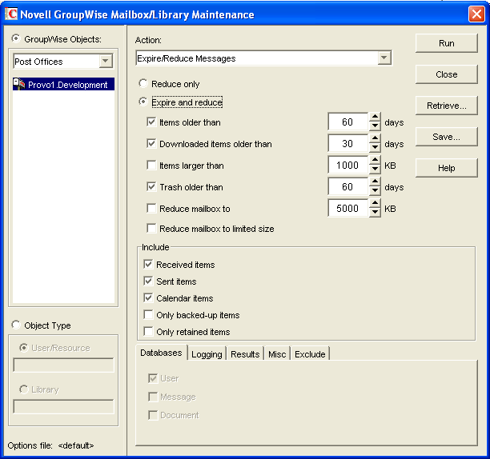Enable the Reduce mailbox to KB checkbox
Viewport: 490px width, 459px height.
(151, 208)
